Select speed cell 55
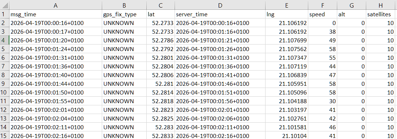Image resolution: width=397 pixels, height=139 pixels. (x=323, y=58)
